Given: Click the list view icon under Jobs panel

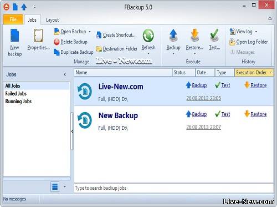Looking at the screenshot, I should tap(55, 186).
